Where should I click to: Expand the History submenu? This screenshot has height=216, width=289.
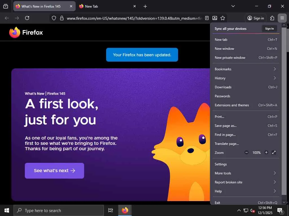pos(246,78)
